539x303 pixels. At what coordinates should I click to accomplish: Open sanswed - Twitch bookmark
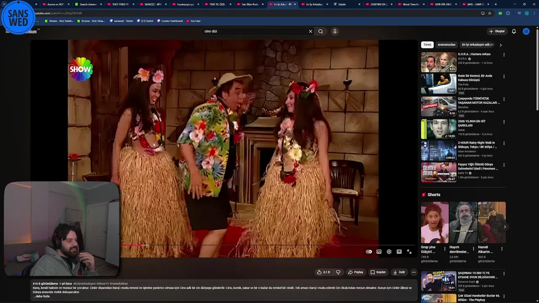121,21
